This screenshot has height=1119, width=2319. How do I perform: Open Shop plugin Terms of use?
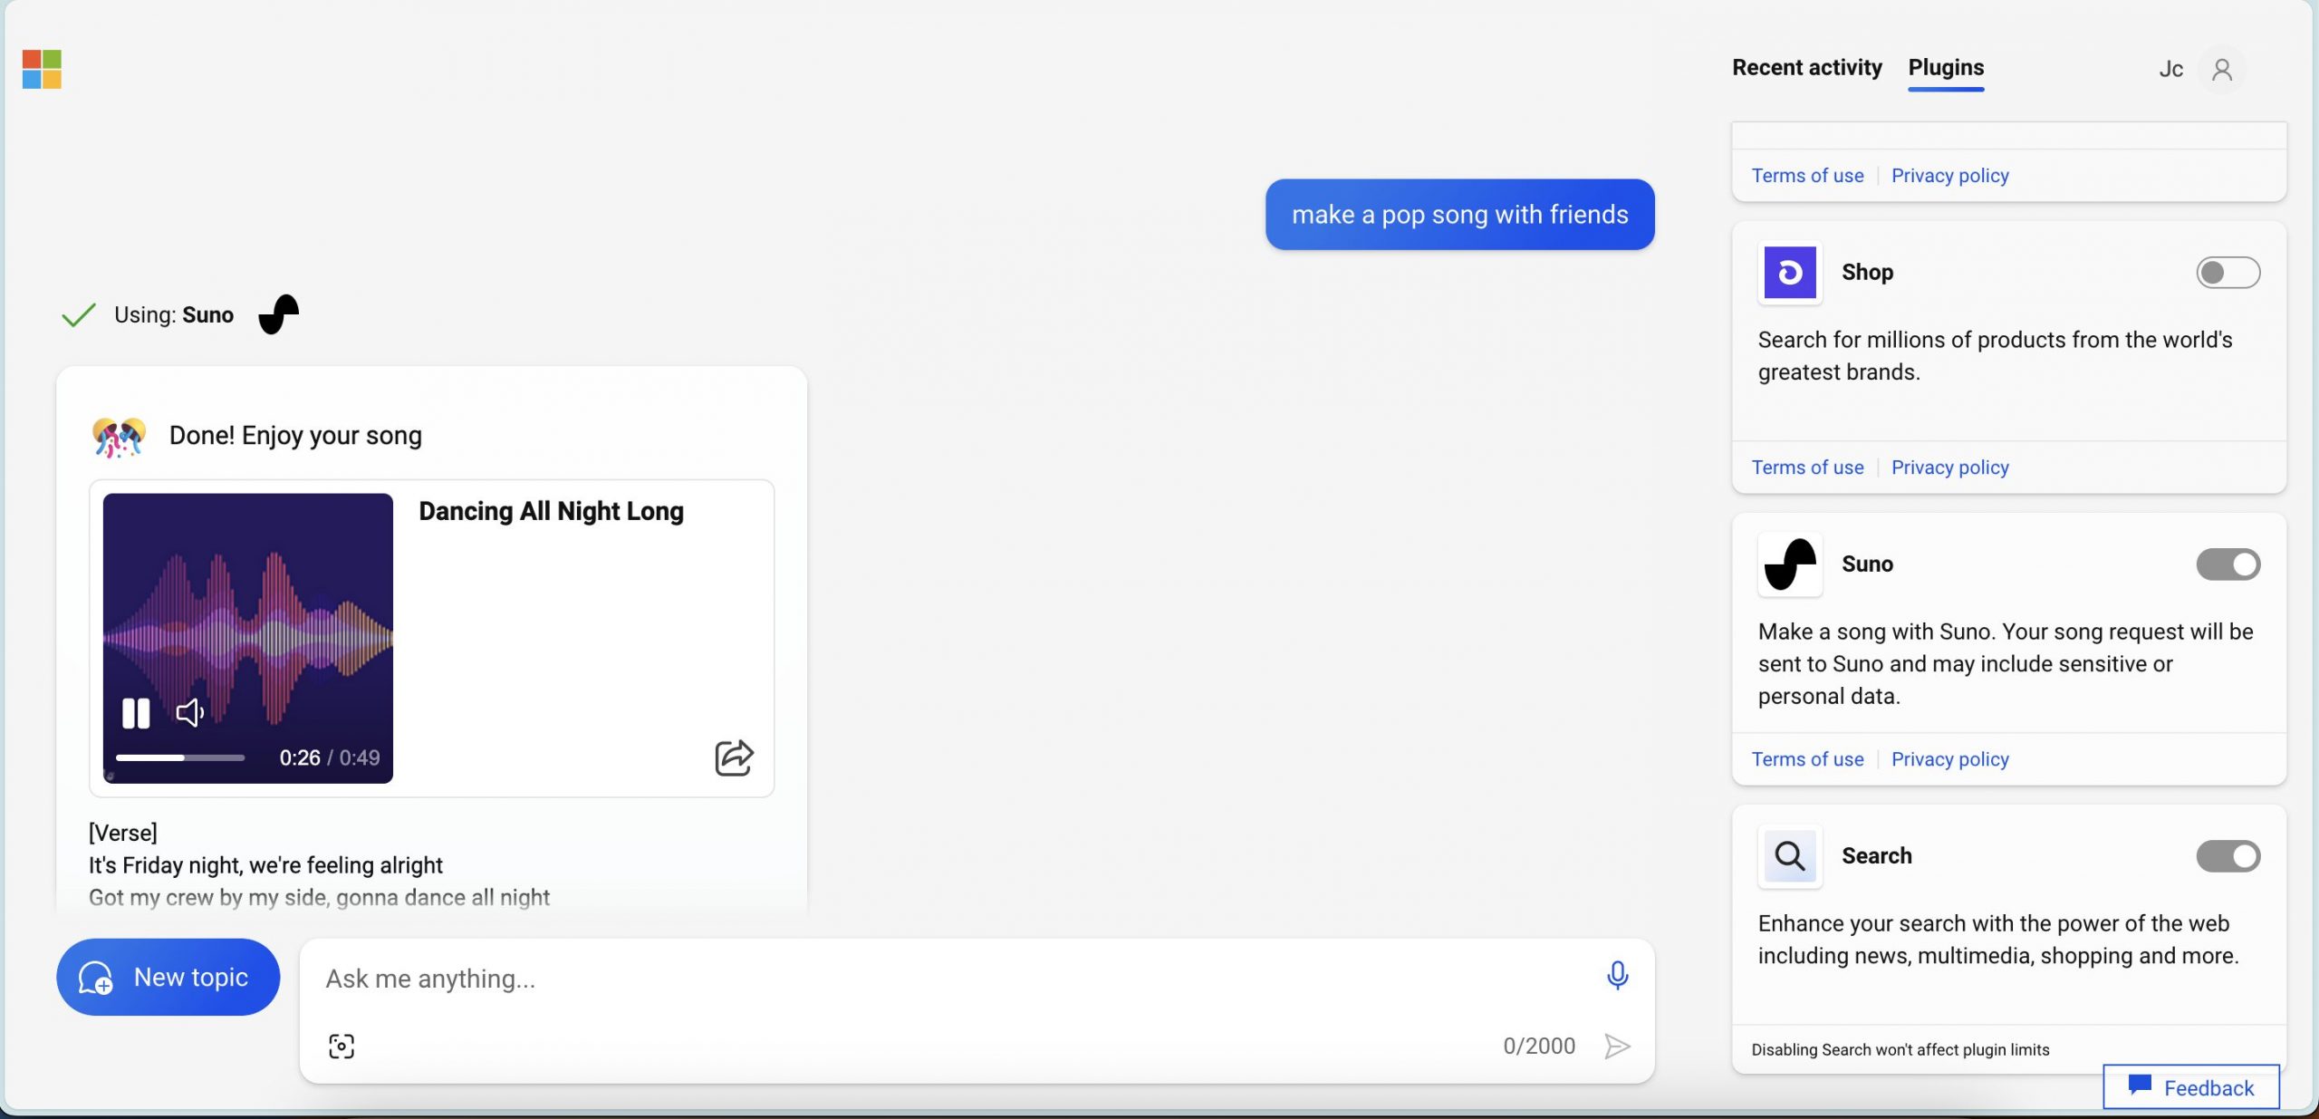(x=1807, y=468)
